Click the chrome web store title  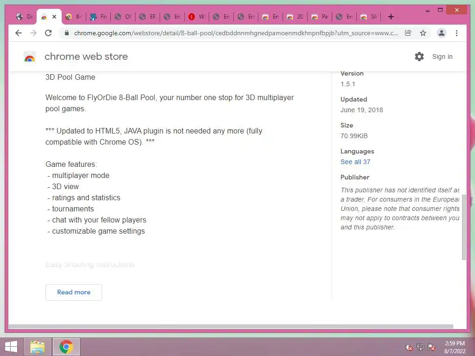tap(86, 57)
